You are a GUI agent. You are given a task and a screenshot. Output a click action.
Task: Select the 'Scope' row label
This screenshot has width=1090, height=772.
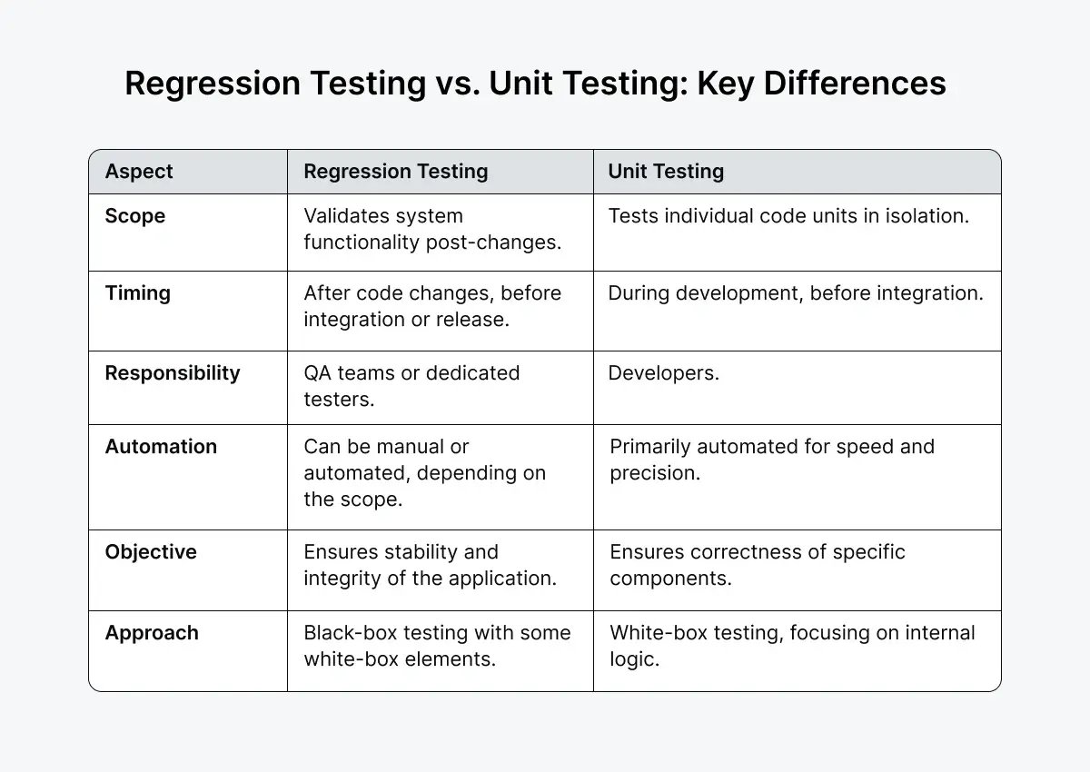(135, 216)
